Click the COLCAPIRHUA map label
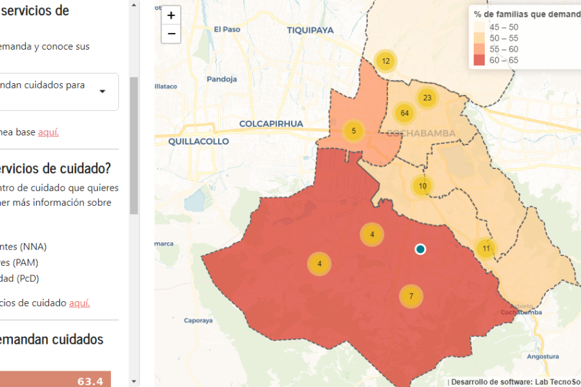581x387 pixels. [271, 124]
